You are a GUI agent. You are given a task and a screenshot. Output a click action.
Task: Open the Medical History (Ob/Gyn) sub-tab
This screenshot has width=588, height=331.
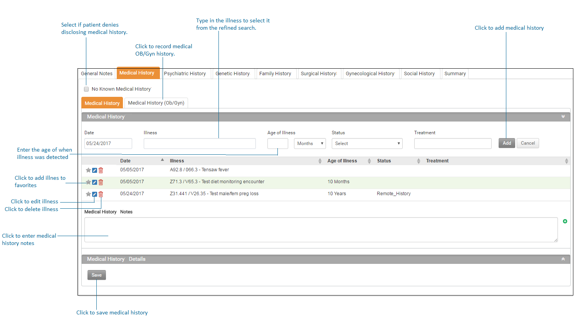tap(156, 103)
